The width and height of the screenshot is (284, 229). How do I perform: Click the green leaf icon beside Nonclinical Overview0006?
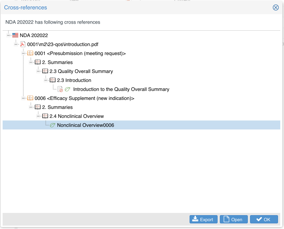point(53,125)
